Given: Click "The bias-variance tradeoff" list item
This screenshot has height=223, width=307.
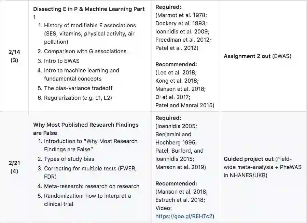Looking at the screenshot, I should pos(78,88).
